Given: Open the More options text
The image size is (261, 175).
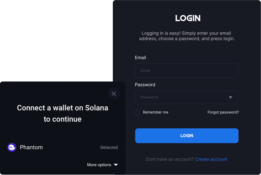Looking at the screenshot, I should [99, 165].
